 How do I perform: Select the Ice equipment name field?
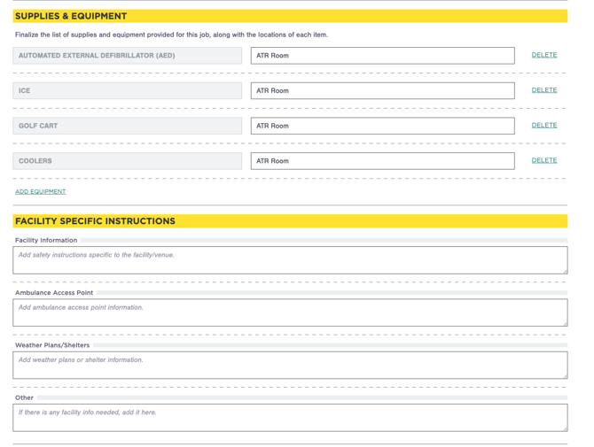click(127, 91)
